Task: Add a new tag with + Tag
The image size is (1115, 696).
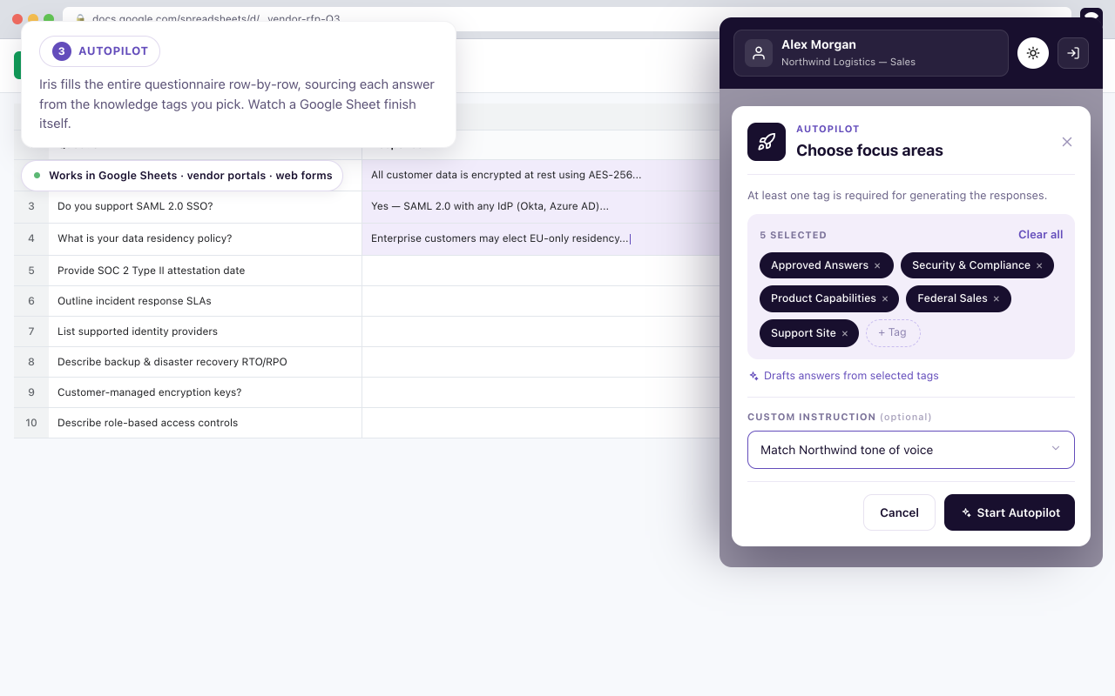Action: (893, 333)
